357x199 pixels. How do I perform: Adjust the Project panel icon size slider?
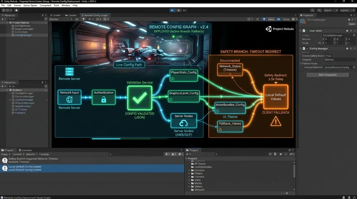point(287,193)
